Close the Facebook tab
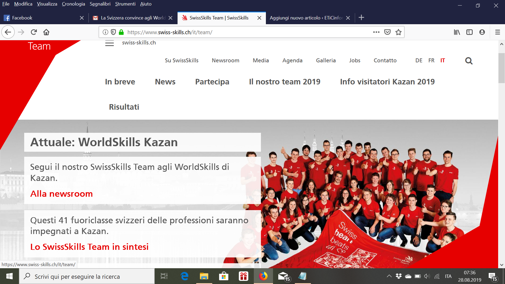The image size is (505, 284). point(82,18)
